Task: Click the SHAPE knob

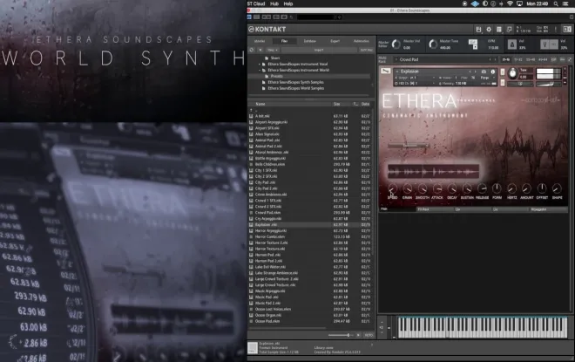Action: click(x=557, y=189)
